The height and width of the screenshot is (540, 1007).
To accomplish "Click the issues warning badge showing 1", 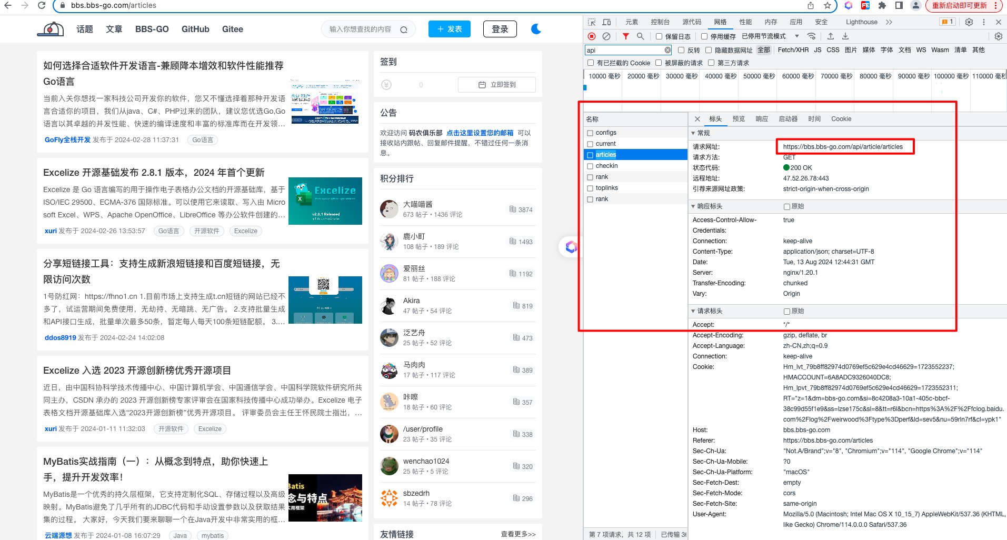I will (947, 22).
